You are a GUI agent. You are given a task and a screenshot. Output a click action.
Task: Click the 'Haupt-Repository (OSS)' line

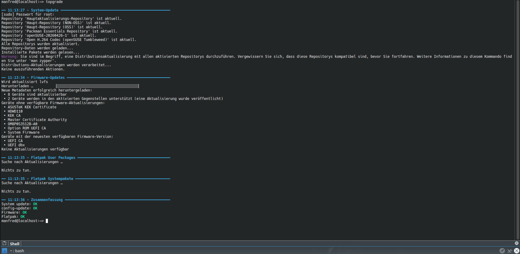pos(52,27)
